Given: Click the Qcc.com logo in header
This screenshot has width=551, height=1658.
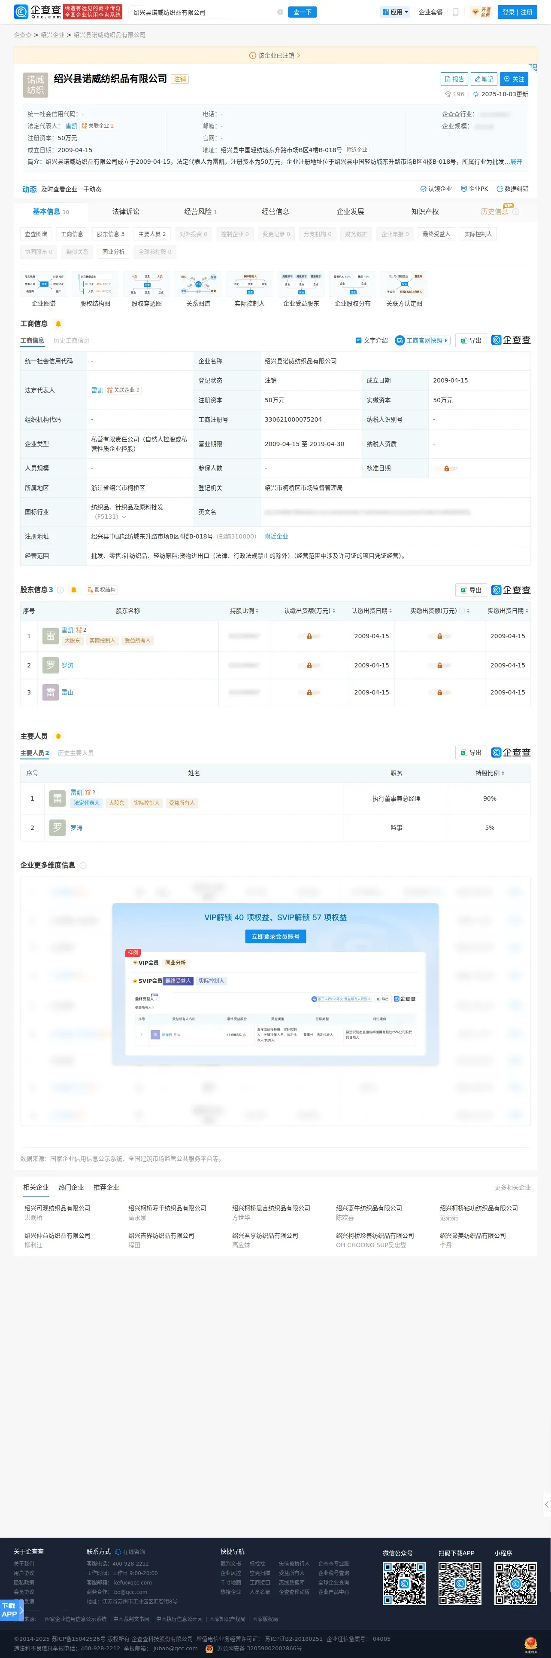Looking at the screenshot, I should 37,12.
